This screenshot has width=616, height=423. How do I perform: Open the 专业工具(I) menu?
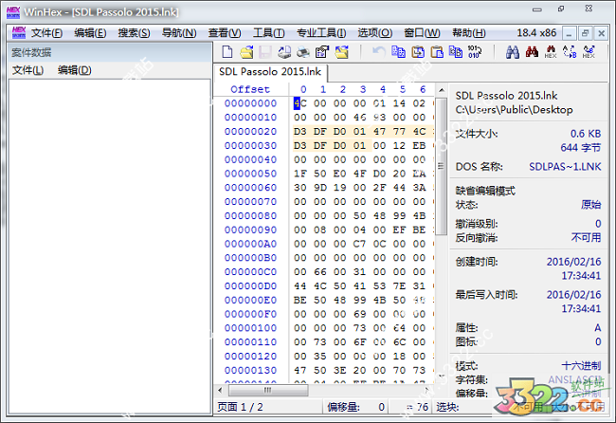(x=321, y=33)
